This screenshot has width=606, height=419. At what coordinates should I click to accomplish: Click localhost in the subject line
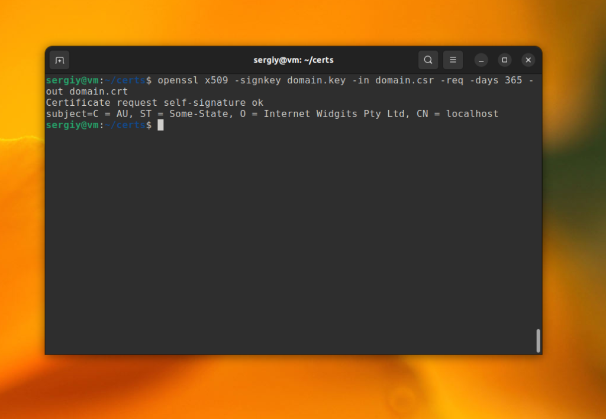[472, 114]
